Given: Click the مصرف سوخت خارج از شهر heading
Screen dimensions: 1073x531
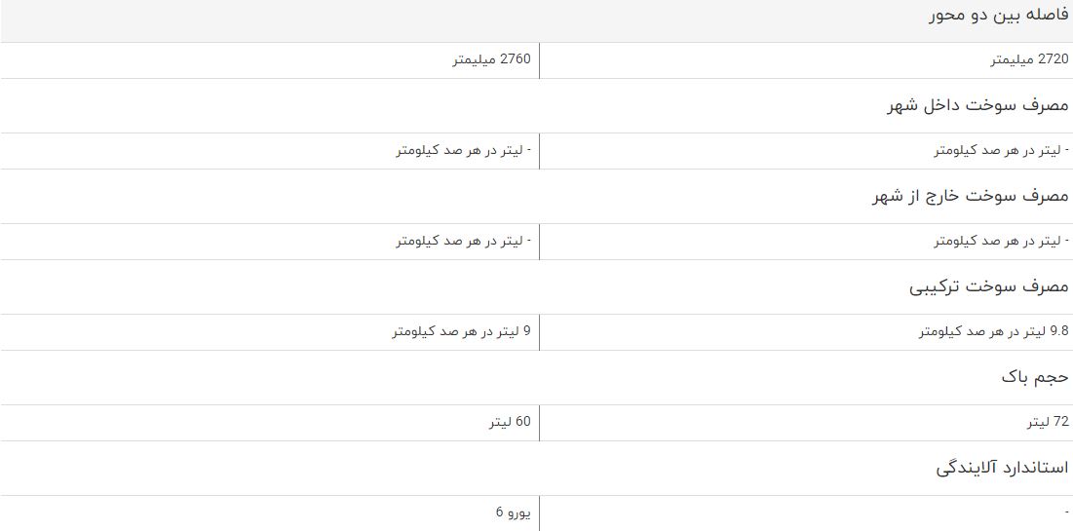Looking at the screenshot, I should coord(971,197).
